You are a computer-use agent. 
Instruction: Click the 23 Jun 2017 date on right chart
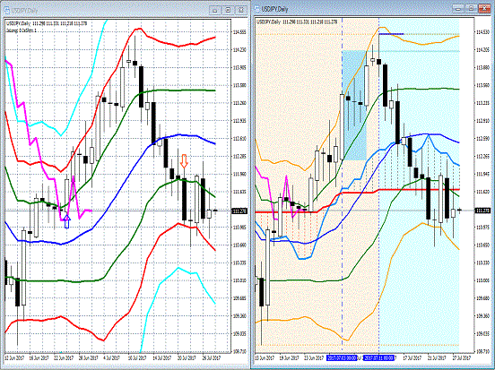pyautogui.click(x=314, y=358)
